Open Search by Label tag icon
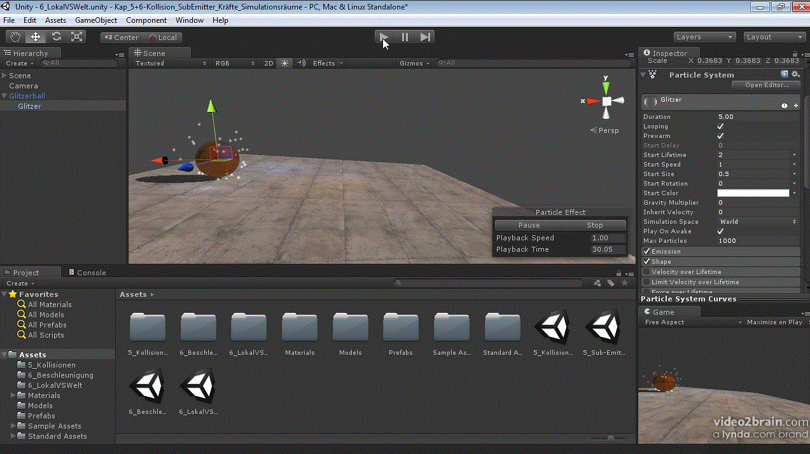The image size is (810, 454). (611, 283)
